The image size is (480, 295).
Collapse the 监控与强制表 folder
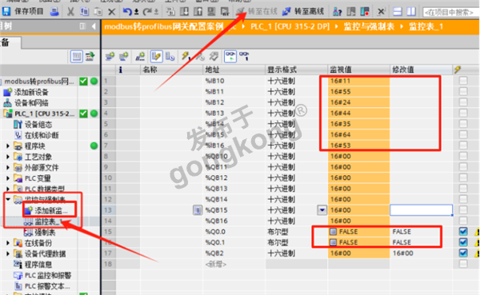pos(8,199)
